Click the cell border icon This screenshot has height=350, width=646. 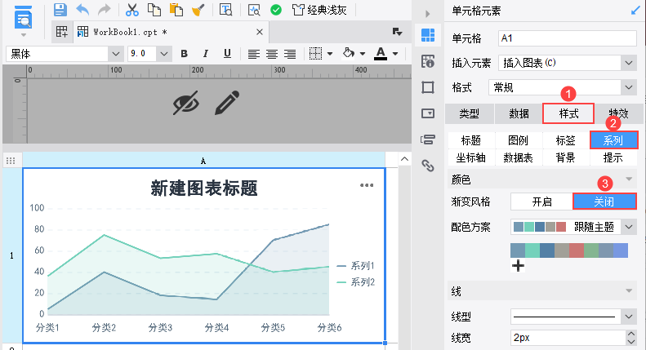pyautogui.click(x=315, y=54)
